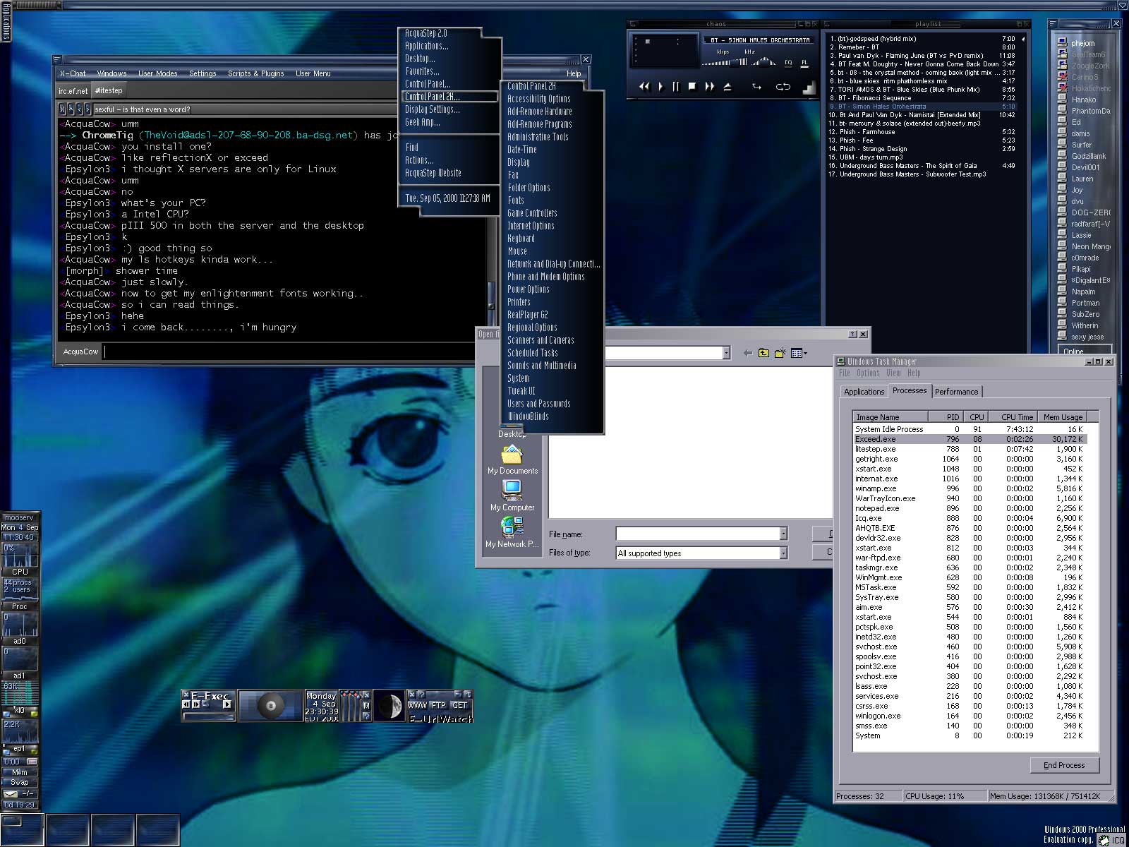Click the Create New Folder icon

[780, 353]
